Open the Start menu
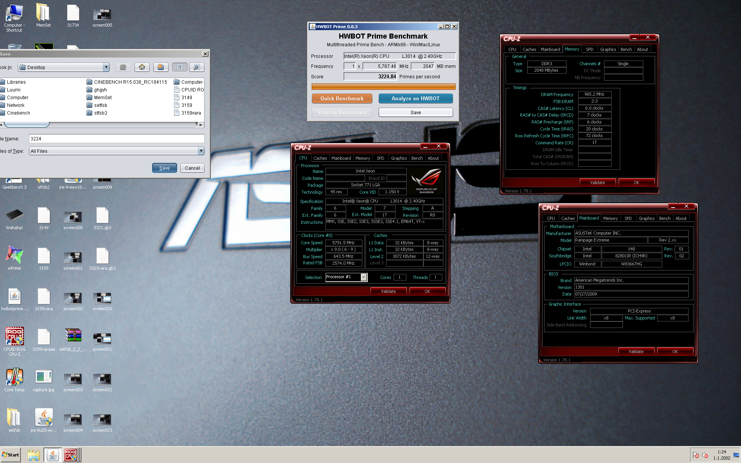Screen dimensions: 741x463 10,455
